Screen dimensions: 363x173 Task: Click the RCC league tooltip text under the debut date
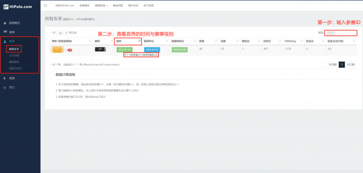click(x=141, y=55)
